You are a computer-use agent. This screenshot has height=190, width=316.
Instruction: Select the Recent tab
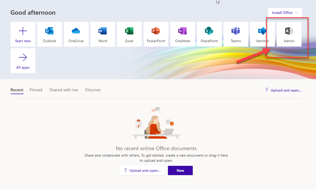pyautogui.click(x=17, y=90)
